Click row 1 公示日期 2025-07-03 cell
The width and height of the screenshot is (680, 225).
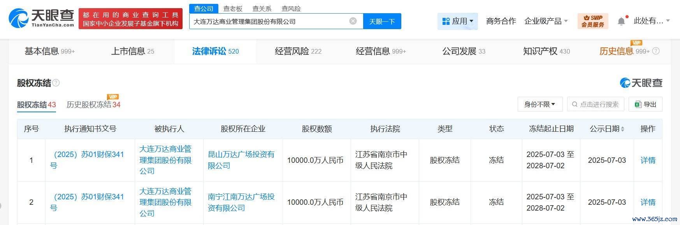(x=607, y=160)
